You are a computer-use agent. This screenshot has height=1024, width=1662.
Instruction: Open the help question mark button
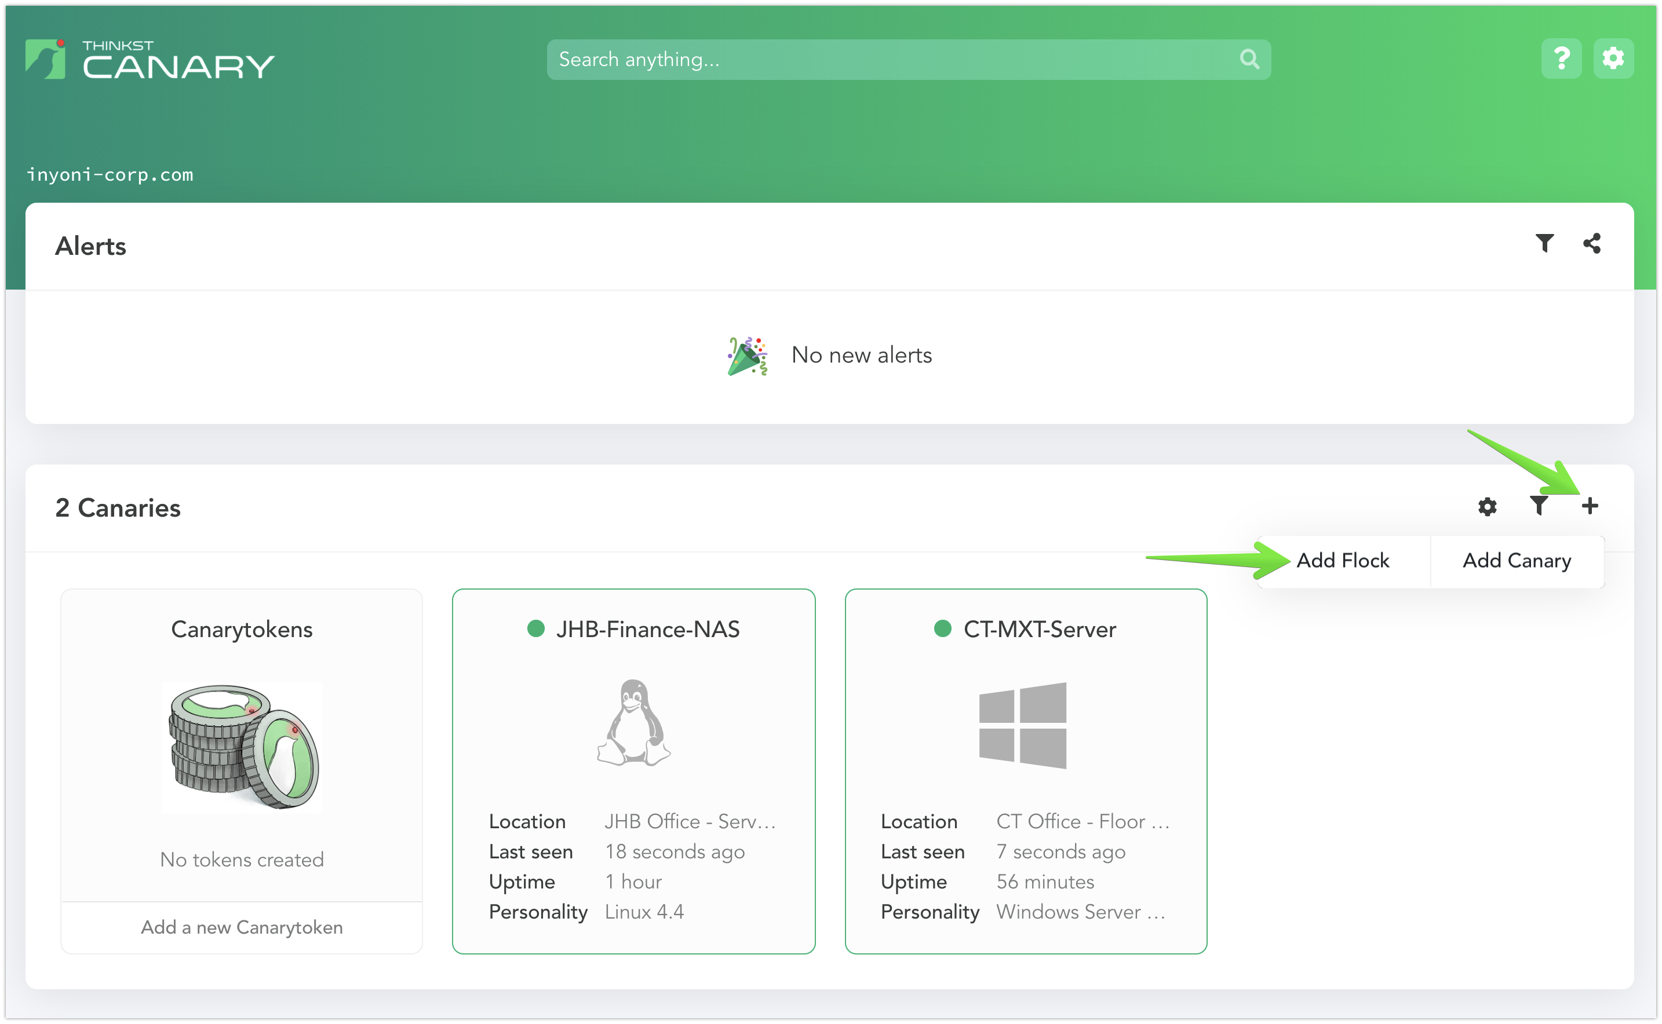1561,59
